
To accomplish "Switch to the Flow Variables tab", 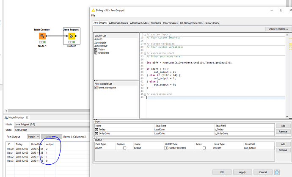I will point(170,23).
